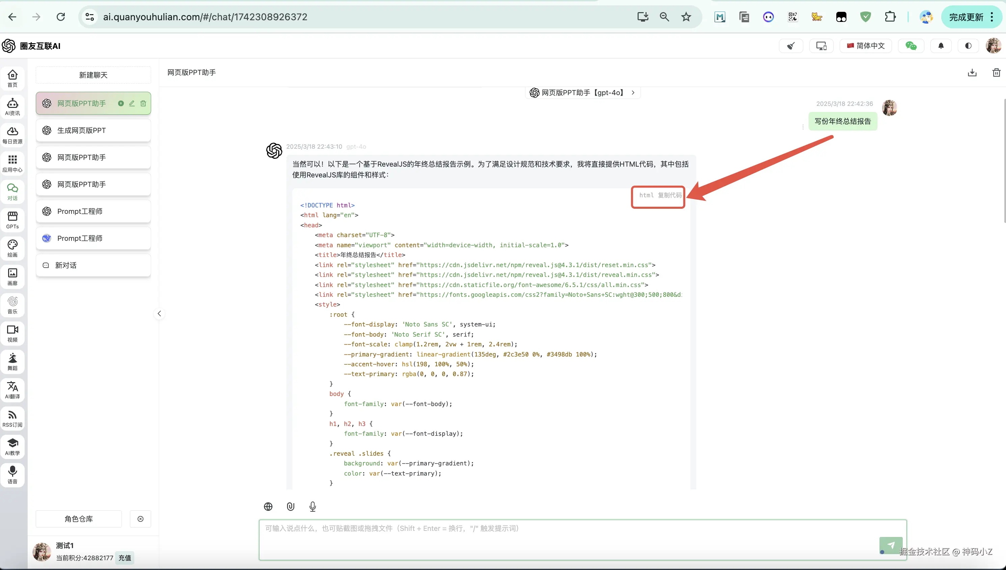Screen dimensions: 1006x570
Task: Toggle dark mode theme button
Action: tap(968, 46)
